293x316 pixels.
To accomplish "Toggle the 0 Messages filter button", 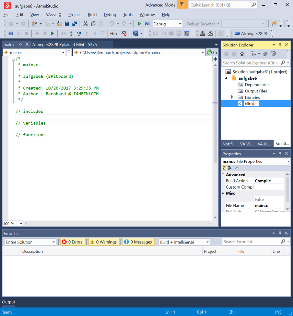I will point(139,242).
